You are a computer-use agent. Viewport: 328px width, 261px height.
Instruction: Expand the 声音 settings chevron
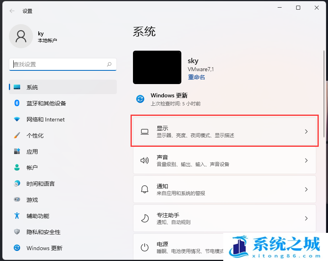click(306, 160)
